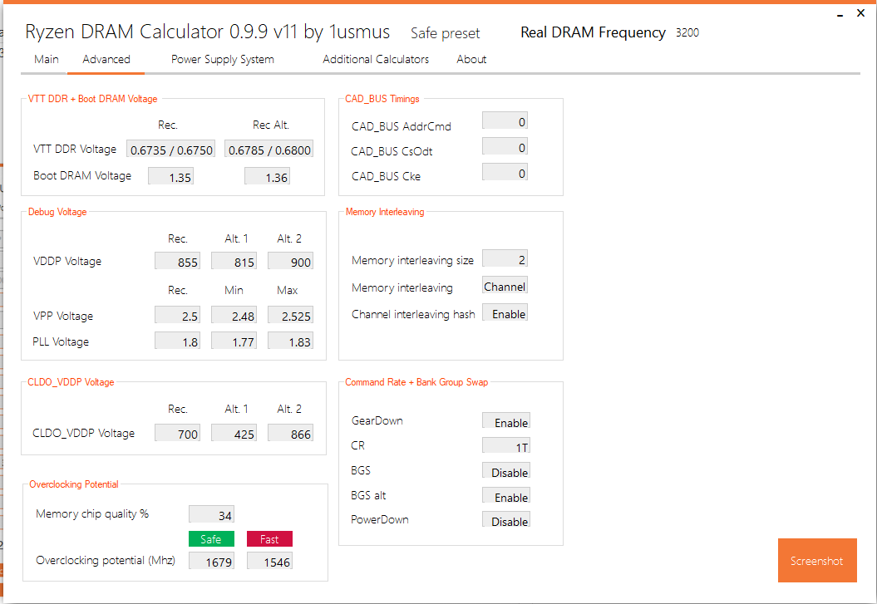
Task: Select the VTT DDR Voltage Rec. value field
Action: pos(171,150)
